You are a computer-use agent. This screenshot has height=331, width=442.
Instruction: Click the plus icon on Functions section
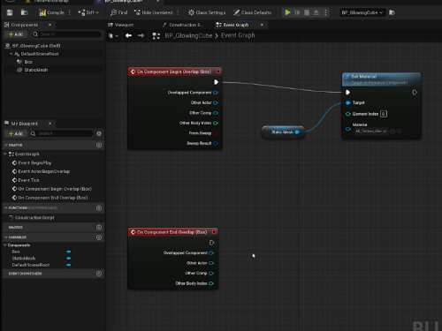point(99,208)
